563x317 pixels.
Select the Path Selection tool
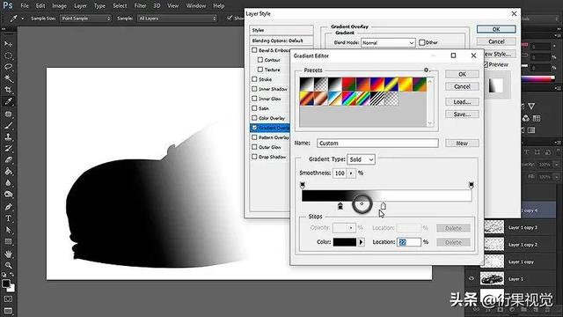[x=8, y=230]
